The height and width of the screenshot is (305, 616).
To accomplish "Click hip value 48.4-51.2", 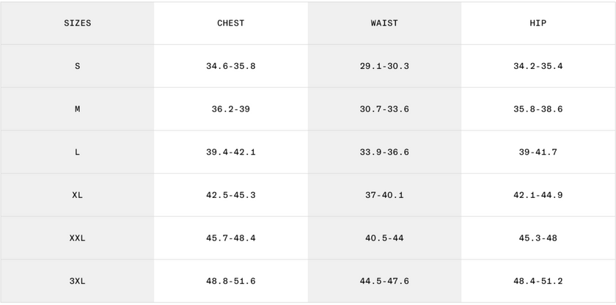I will point(538,282).
